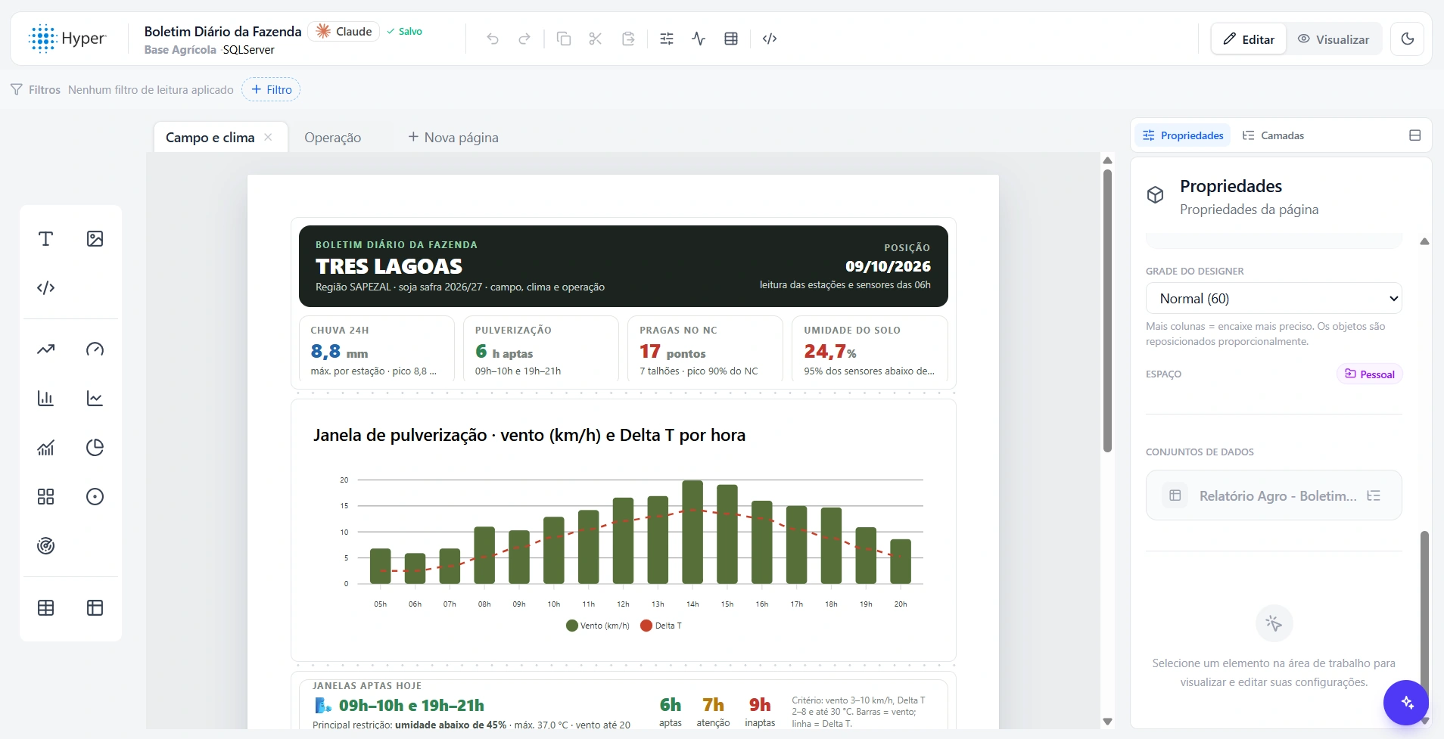Click the canvas vertical scrollbar thumb
The image size is (1444, 739).
[1107, 310]
